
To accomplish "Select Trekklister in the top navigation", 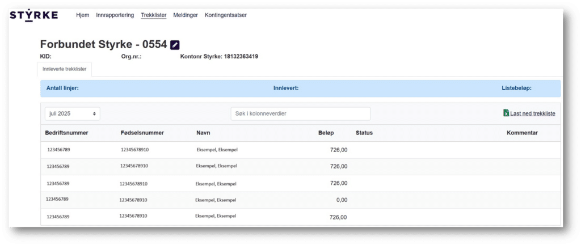I will [153, 15].
